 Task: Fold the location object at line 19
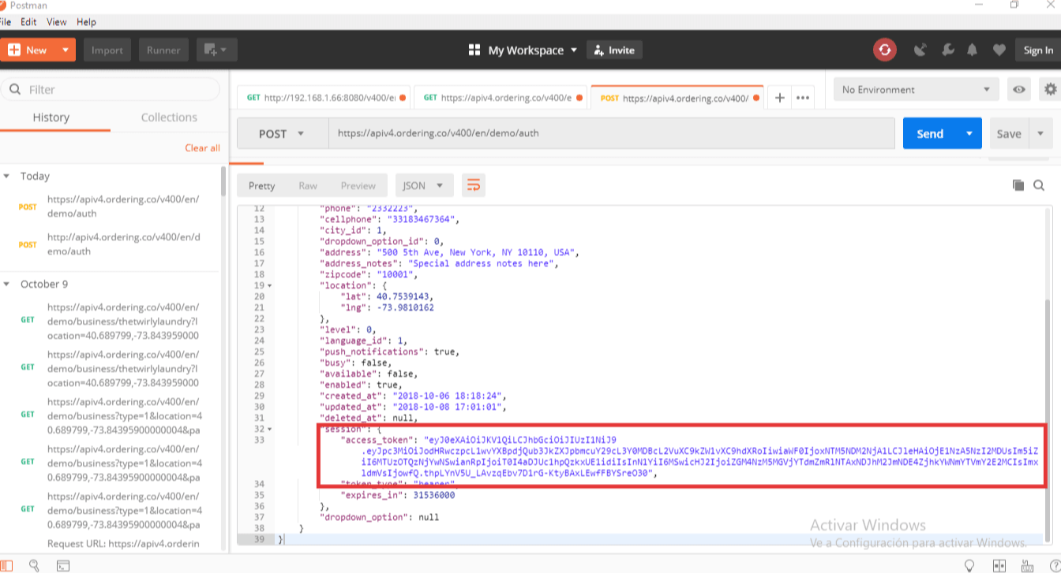click(x=270, y=285)
